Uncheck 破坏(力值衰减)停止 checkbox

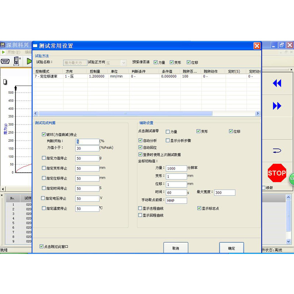click(x=44, y=134)
